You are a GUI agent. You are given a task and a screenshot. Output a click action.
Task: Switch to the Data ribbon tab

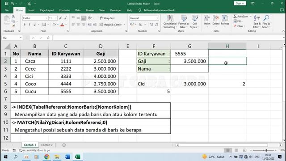[78, 10]
